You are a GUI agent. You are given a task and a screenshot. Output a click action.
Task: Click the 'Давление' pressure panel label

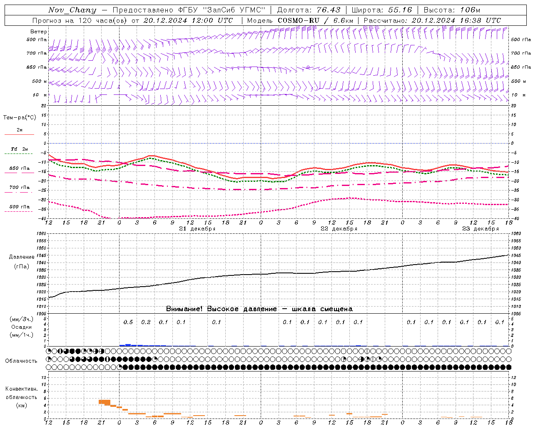22,257
